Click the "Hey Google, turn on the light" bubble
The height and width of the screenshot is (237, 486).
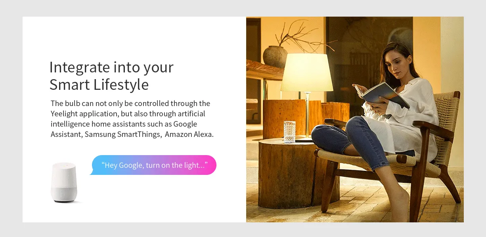pyautogui.click(x=154, y=165)
